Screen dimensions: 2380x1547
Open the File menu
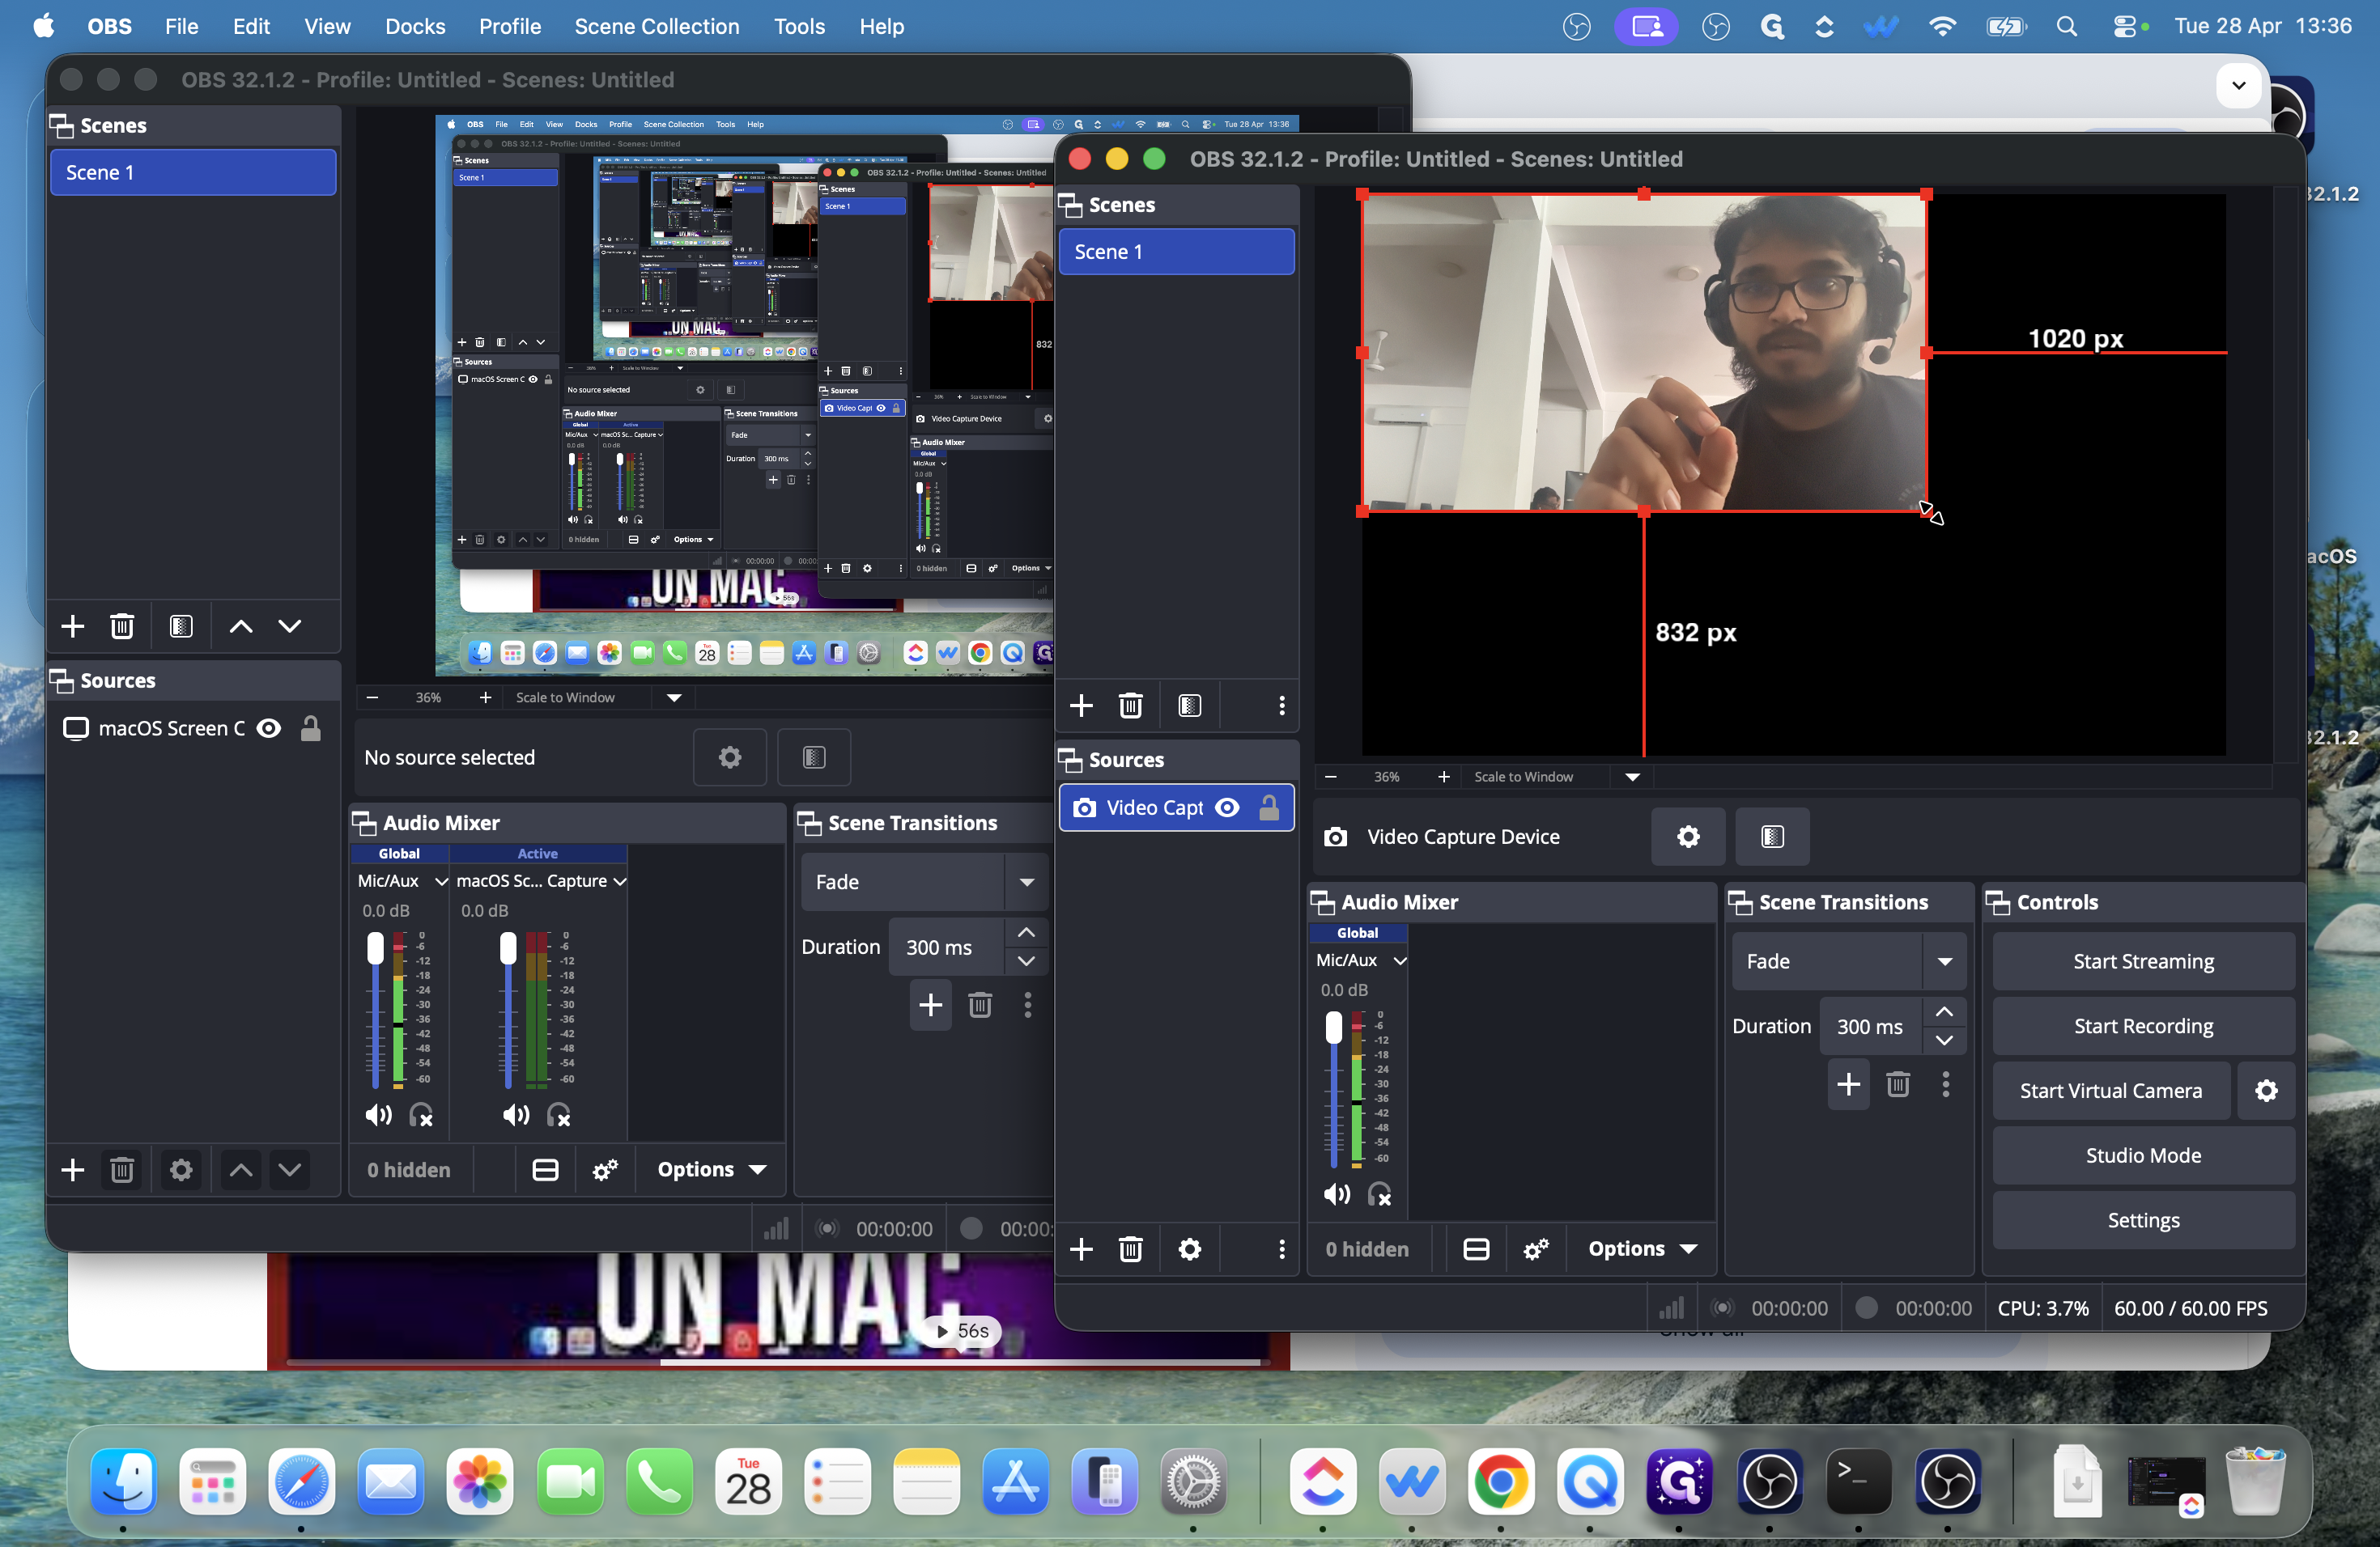pyautogui.click(x=181, y=27)
